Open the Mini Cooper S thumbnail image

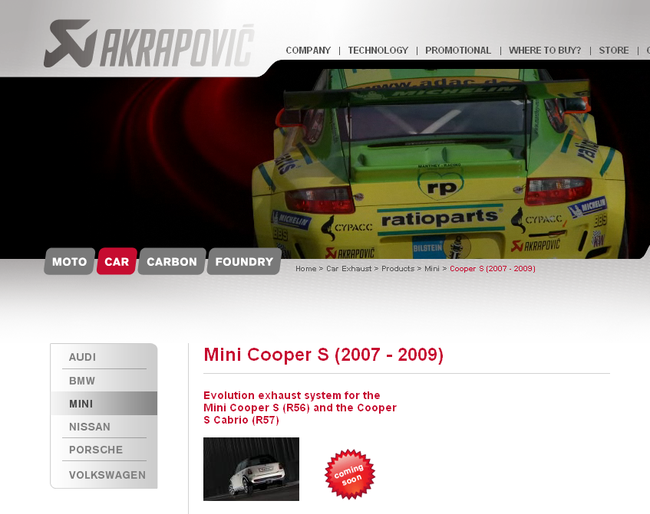(x=251, y=469)
